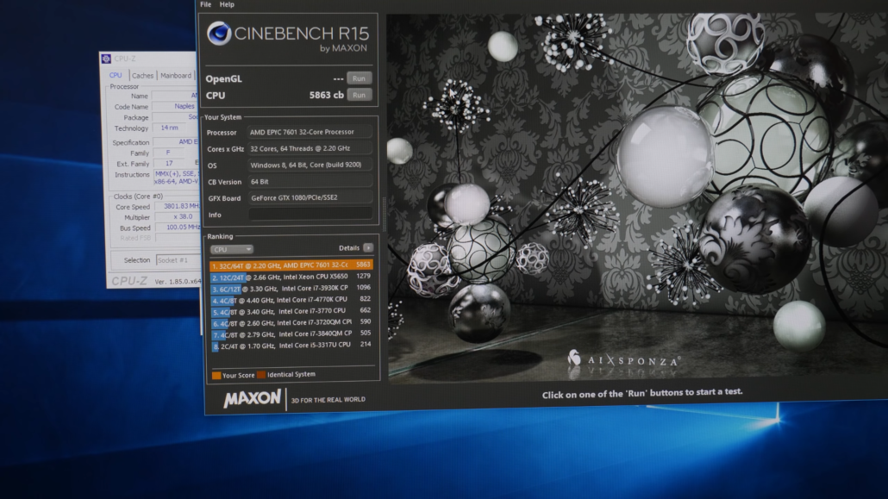Screen dimensions: 888x499
Task: Select the Intel Xeon X5650 ranking entry
Action: click(x=291, y=277)
